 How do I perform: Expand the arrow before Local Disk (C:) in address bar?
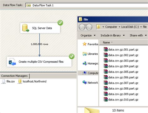tap(119, 27)
